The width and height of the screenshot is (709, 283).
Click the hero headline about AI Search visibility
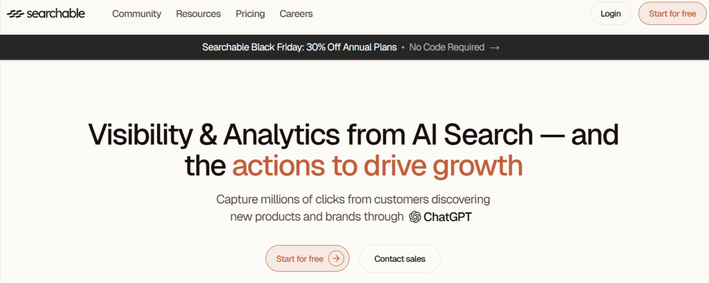(354, 134)
